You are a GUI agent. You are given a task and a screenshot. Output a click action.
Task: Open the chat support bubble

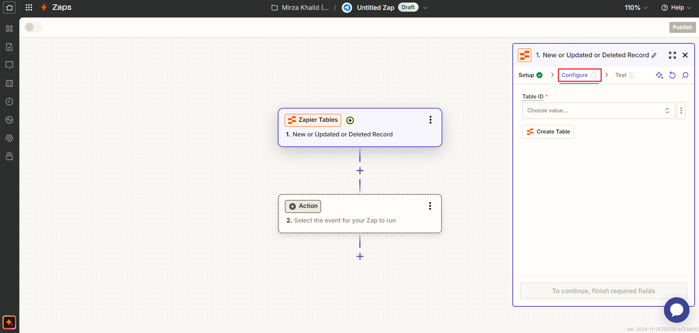(676, 310)
